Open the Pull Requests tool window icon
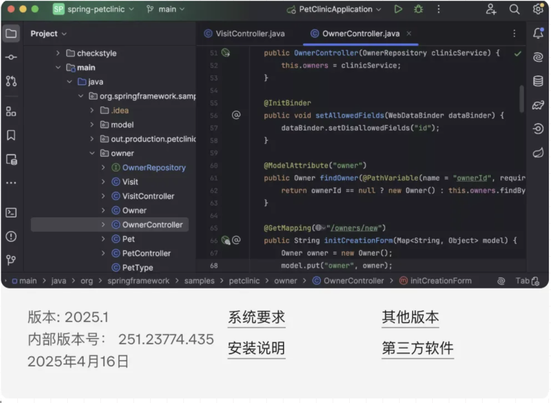Image resolution: width=551 pixels, height=403 pixels. (11, 81)
